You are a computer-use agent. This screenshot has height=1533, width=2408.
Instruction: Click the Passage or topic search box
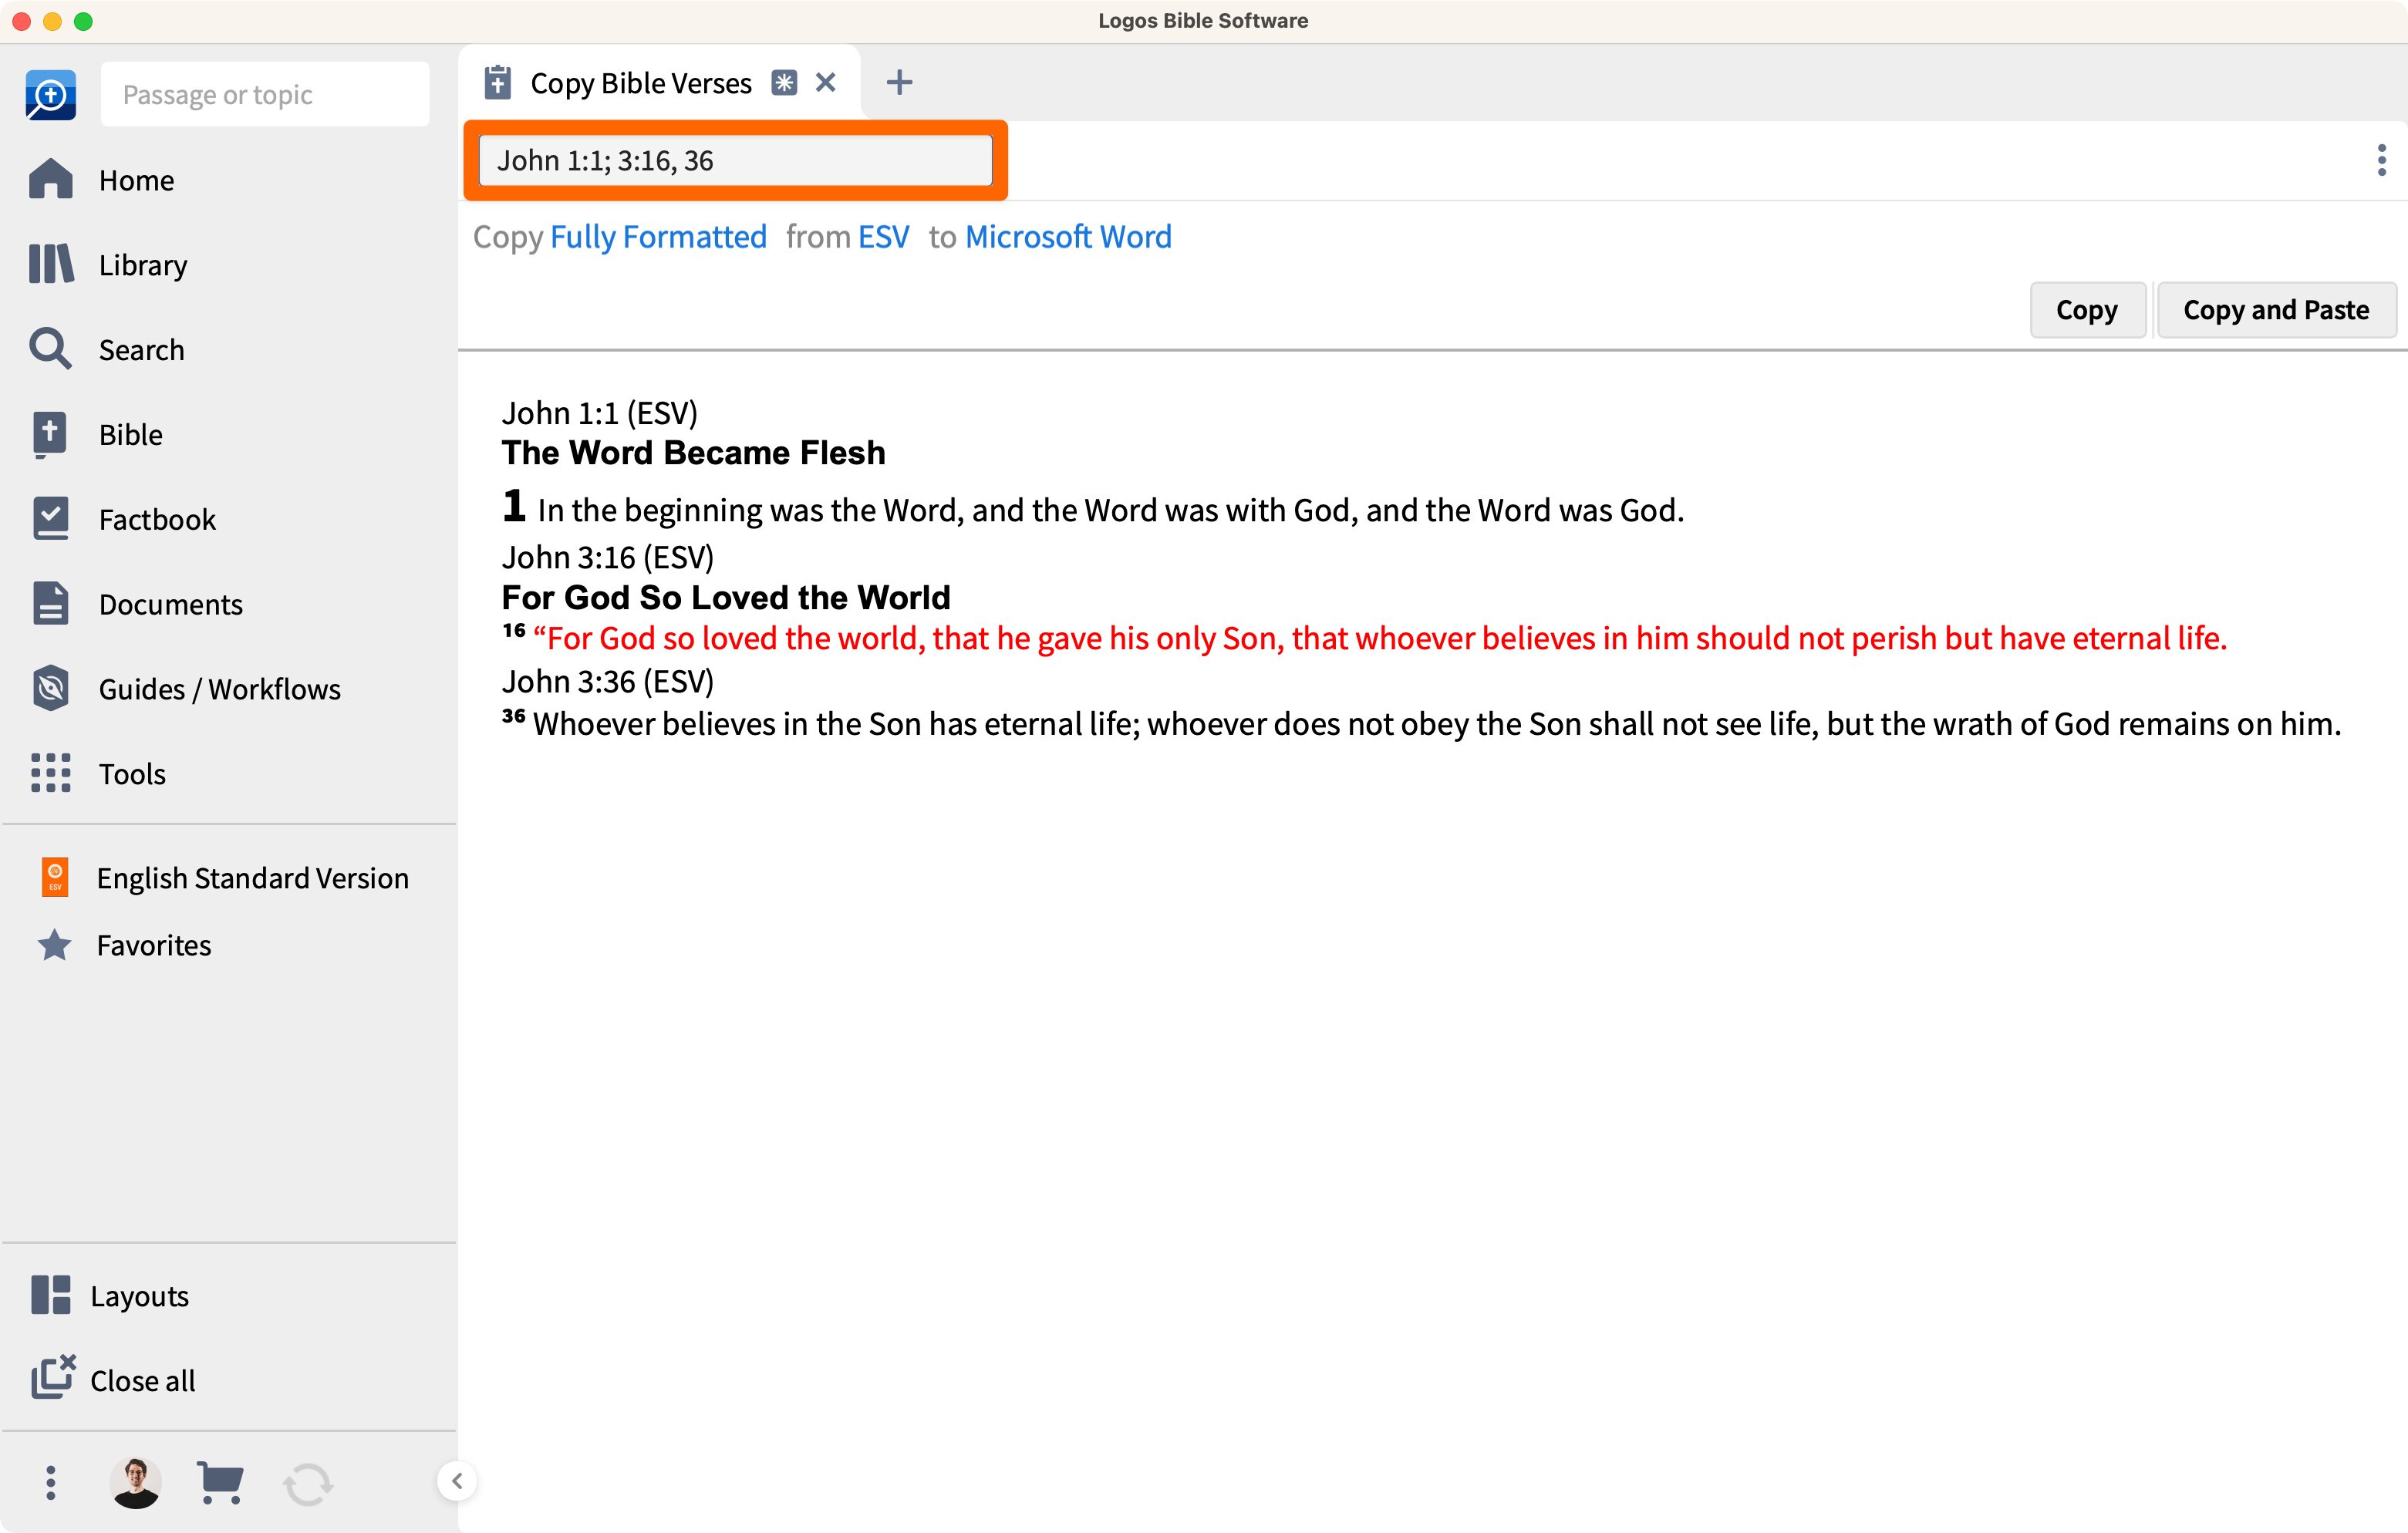click(265, 94)
